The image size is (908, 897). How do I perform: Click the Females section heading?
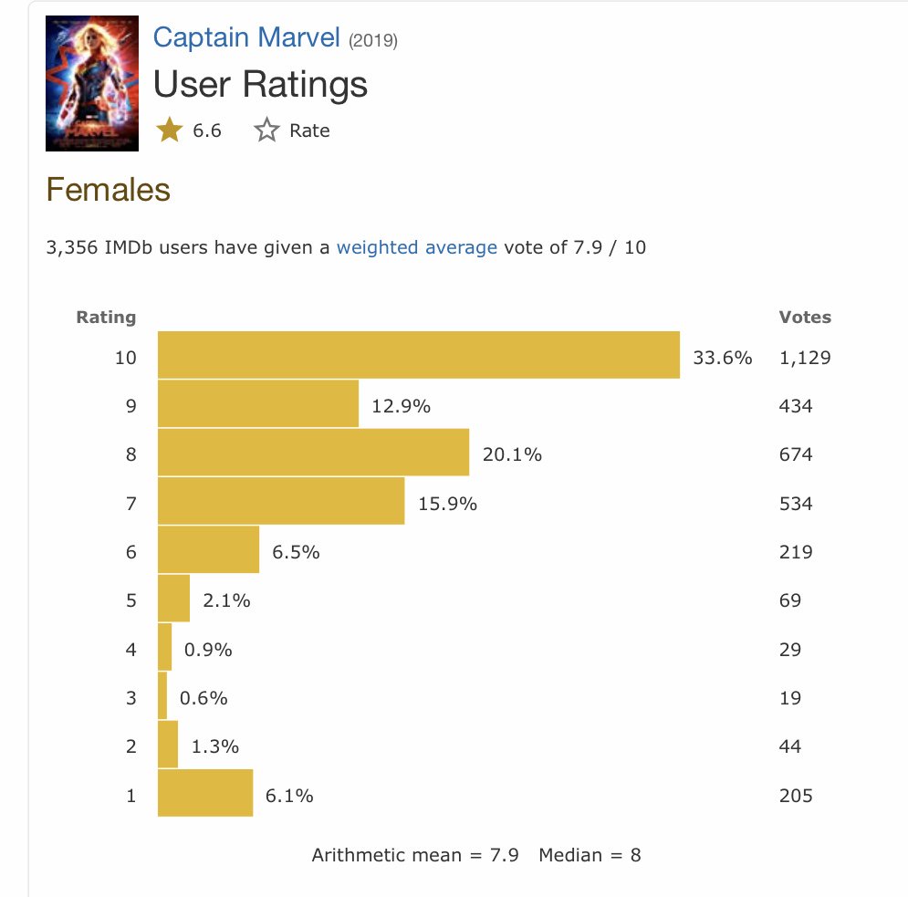pos(108,190)
